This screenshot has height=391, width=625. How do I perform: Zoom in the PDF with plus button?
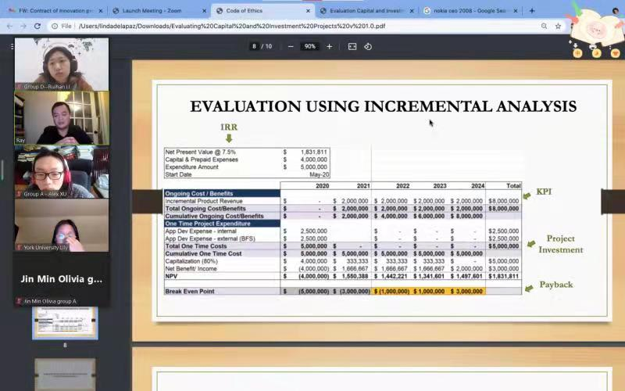pyautogui.click(x=329, y=47)
